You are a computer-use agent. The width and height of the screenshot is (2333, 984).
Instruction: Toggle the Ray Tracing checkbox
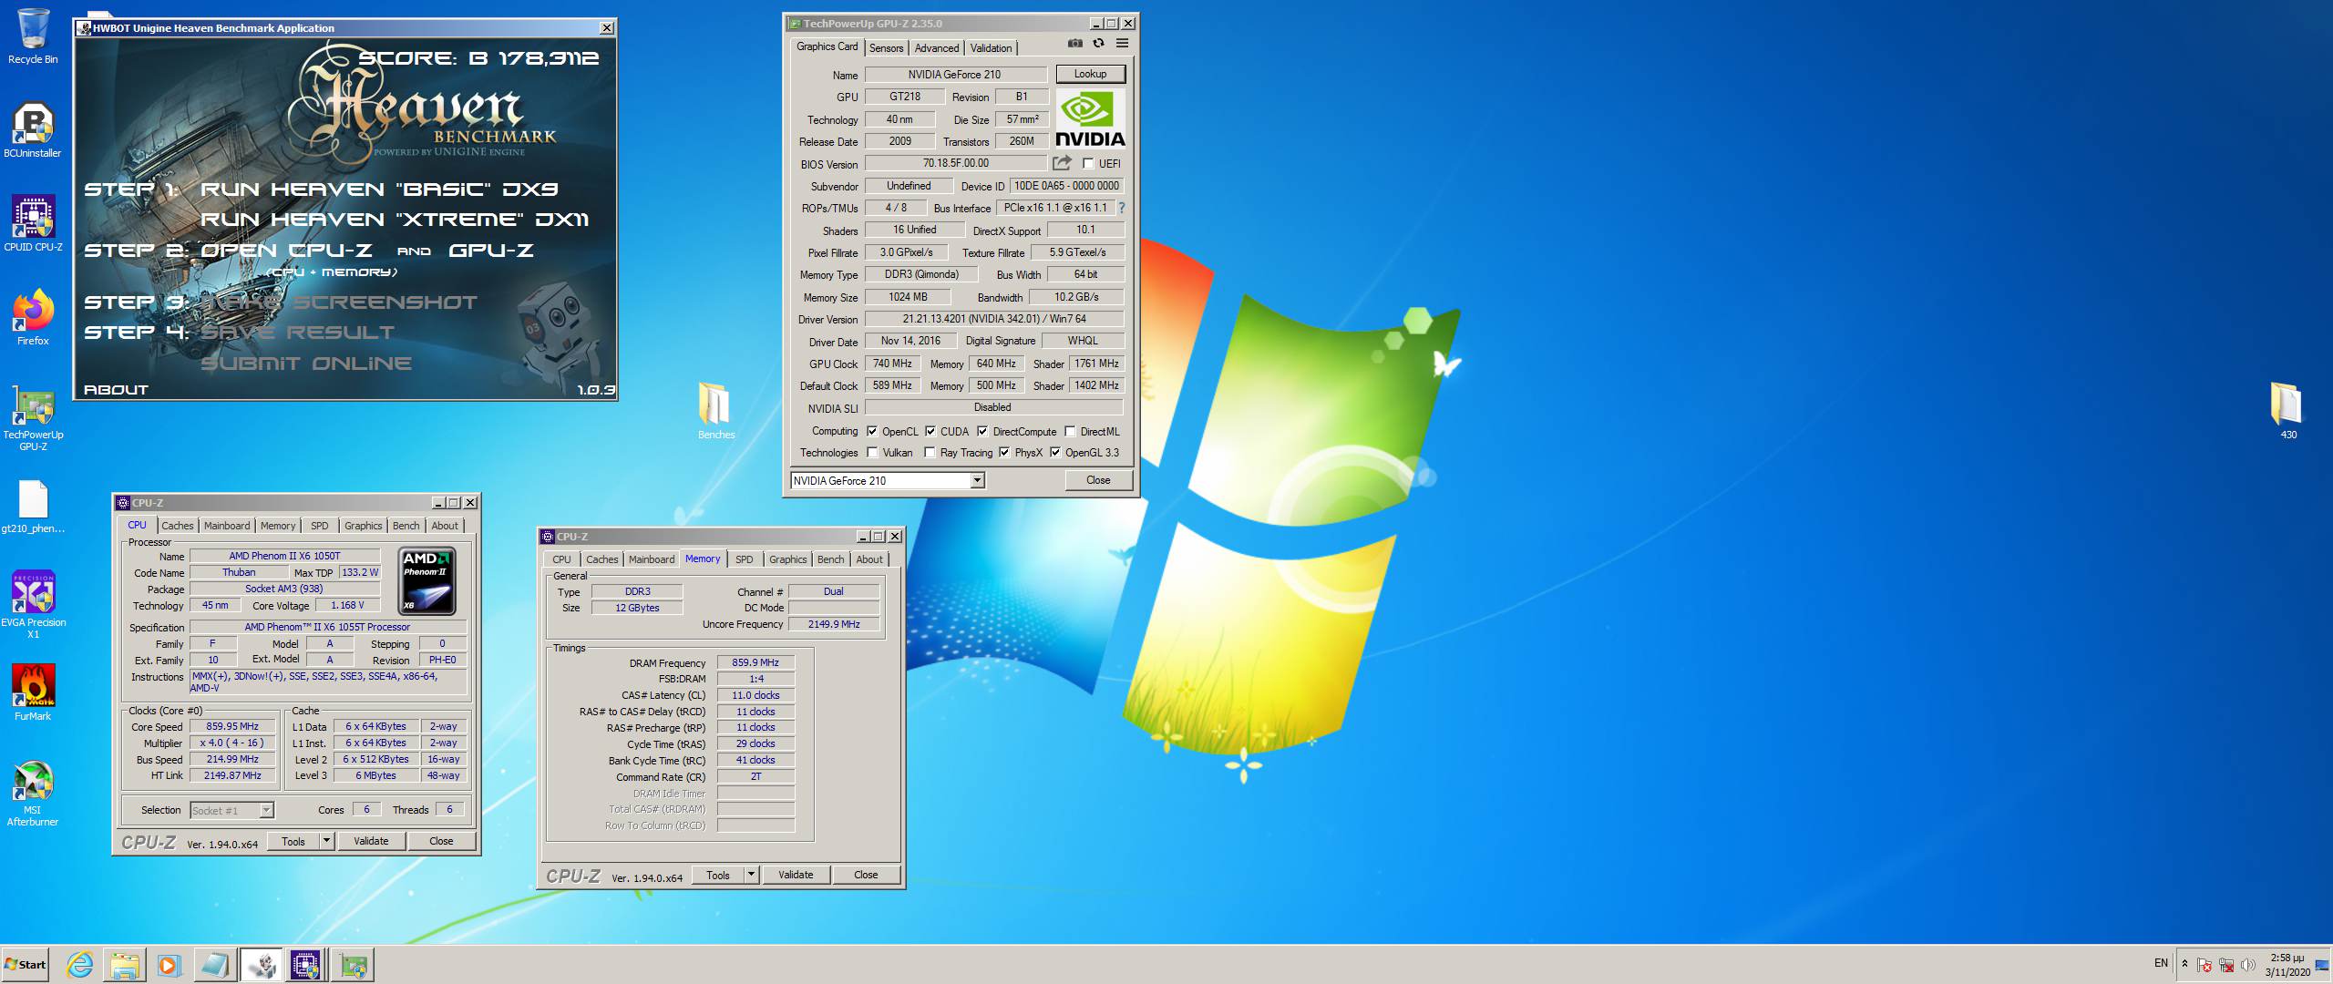coord(930,453)
